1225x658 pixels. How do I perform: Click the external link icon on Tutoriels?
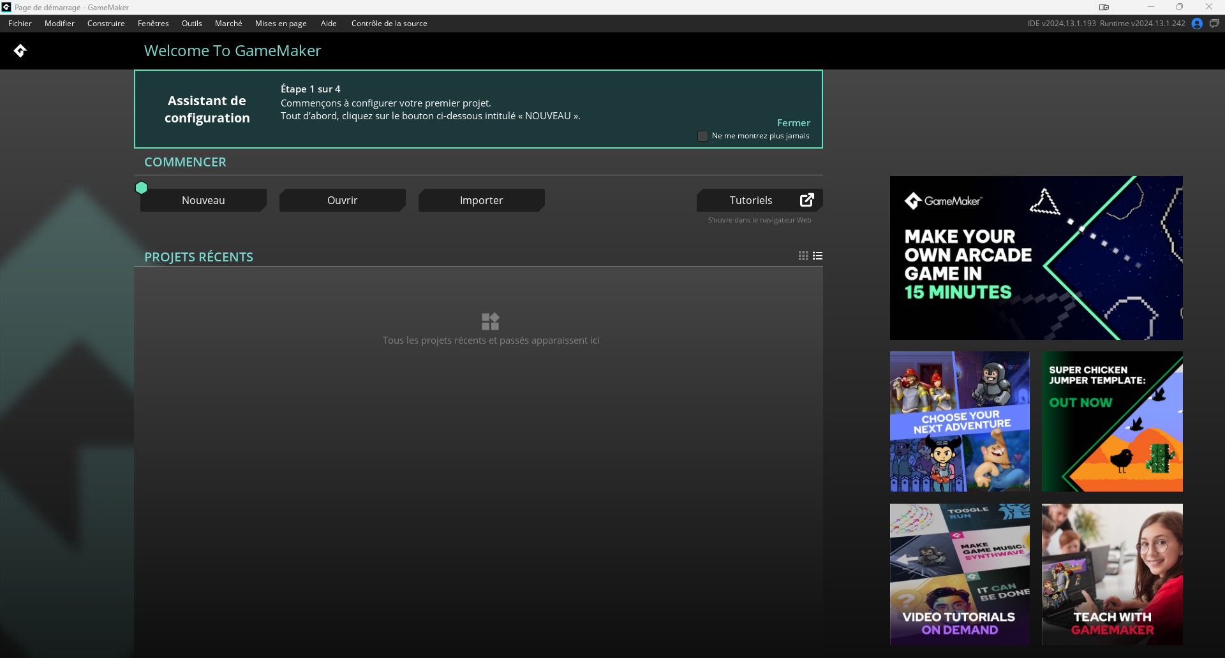[x=807, y=200]
